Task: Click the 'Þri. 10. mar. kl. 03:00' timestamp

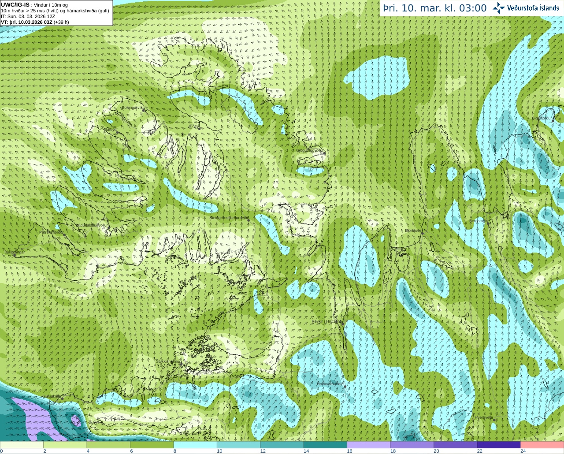Action: (x=434, y=8)
